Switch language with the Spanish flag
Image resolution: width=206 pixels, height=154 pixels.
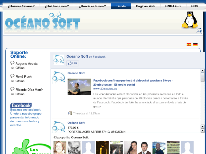click(189, 45)
